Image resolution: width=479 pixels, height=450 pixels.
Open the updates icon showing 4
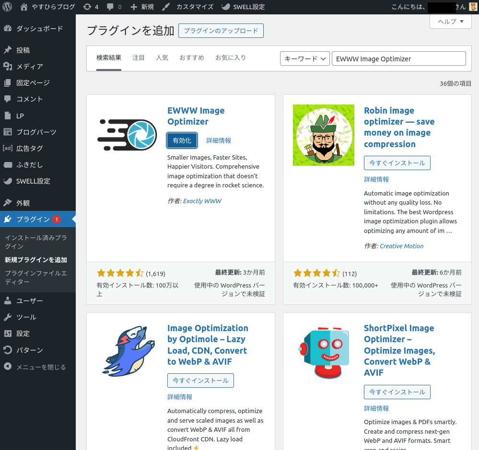pos(87,7)
